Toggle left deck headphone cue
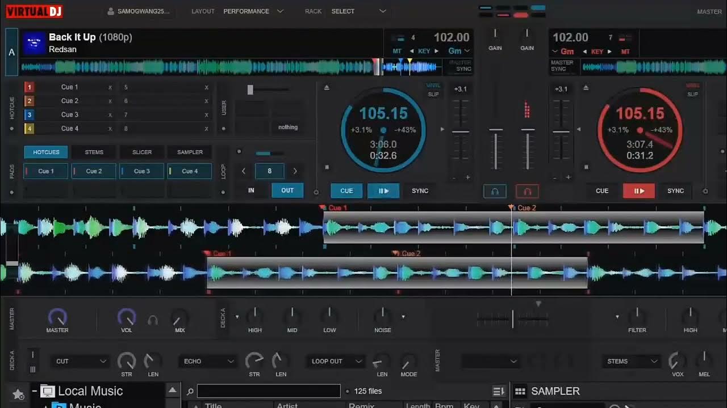727x408 pixels. pyautogui.click(x=495, y=192)
